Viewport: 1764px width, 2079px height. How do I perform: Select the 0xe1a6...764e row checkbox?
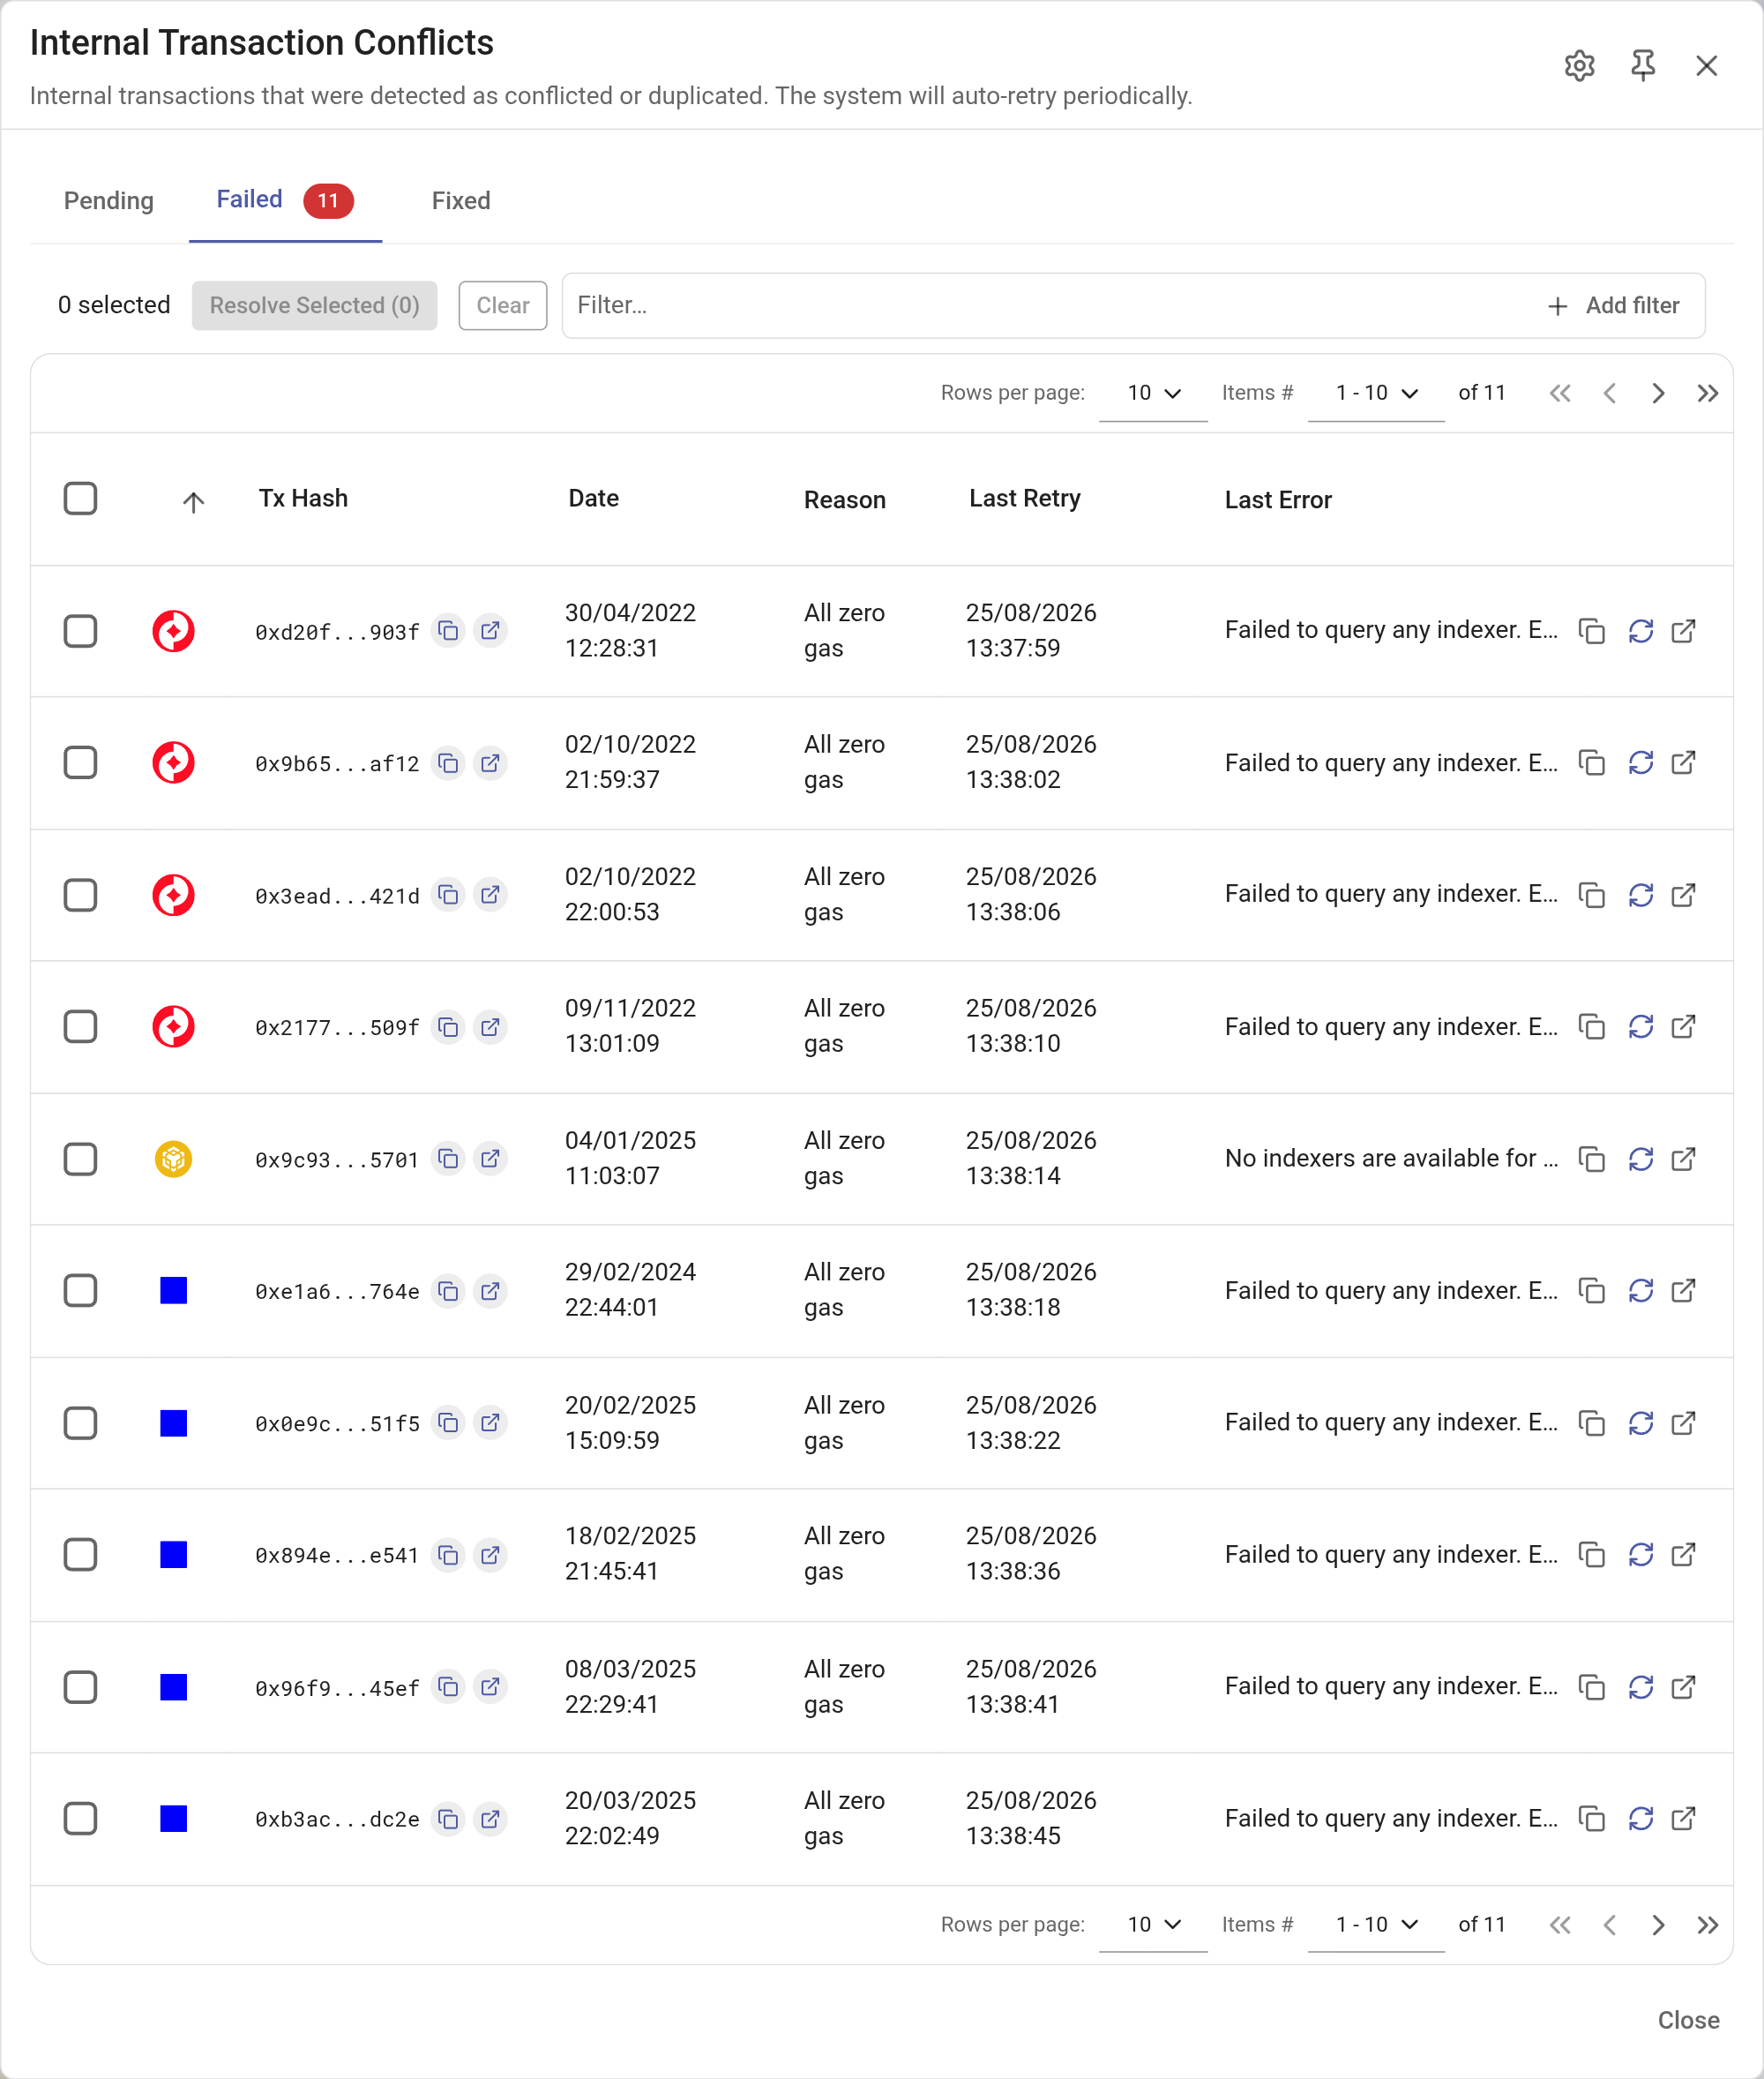(80, 1291)
